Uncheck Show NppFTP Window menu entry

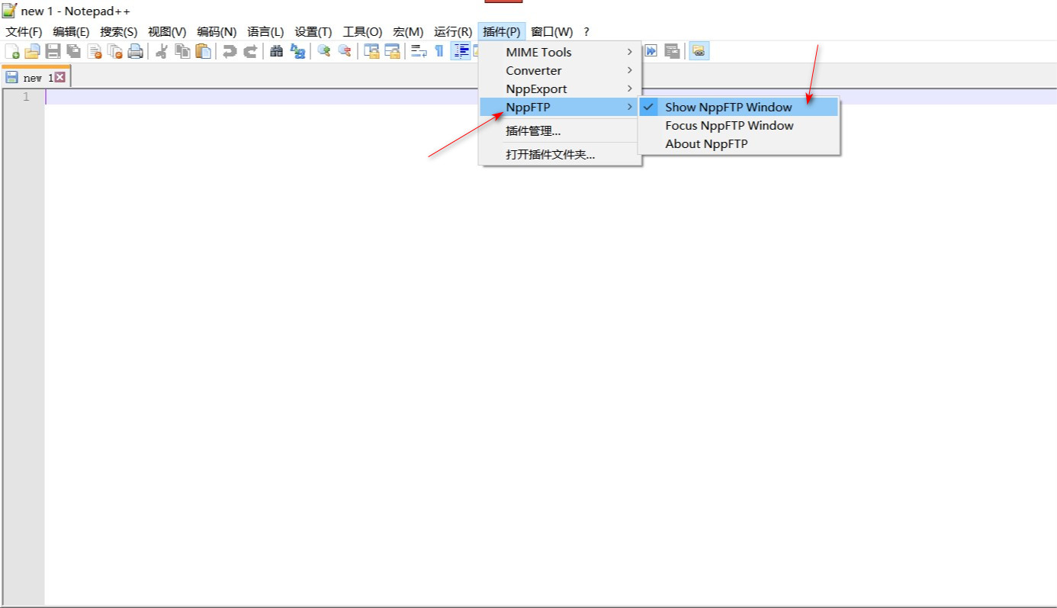tap(739, 108)
